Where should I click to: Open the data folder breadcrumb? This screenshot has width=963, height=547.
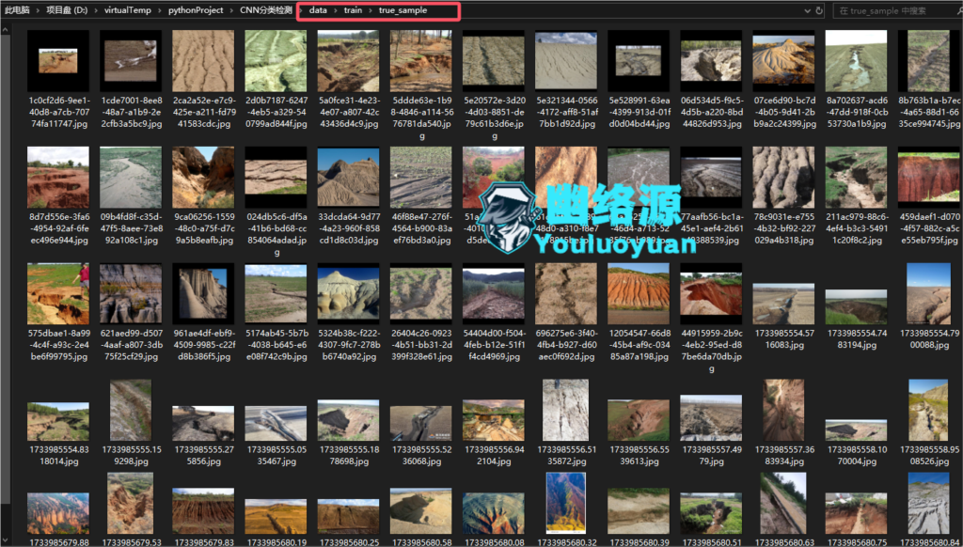pyautogui.click(x=318, y=10)
